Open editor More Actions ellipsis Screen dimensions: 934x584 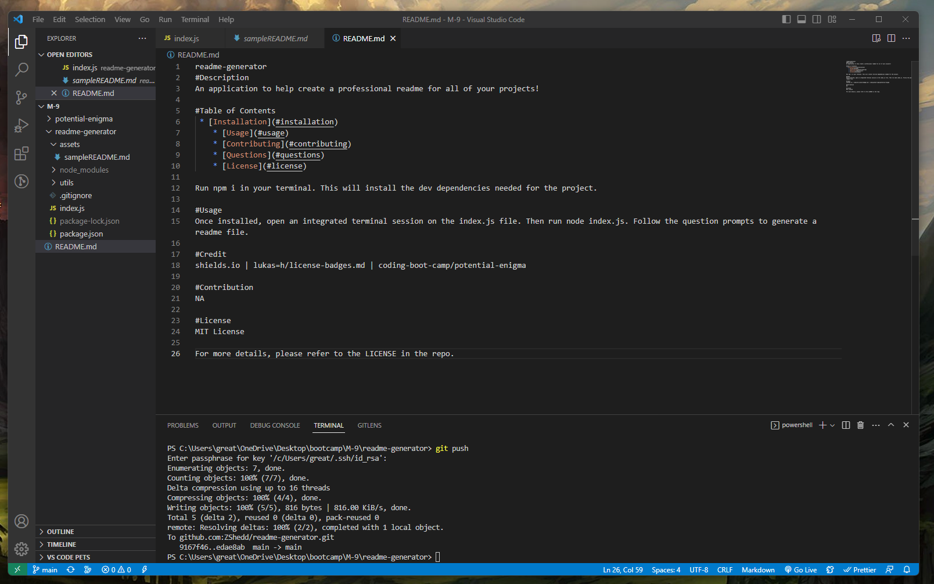pos(906,38)
